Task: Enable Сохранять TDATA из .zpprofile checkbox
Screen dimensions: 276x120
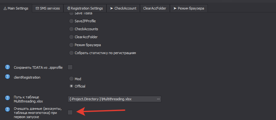Action: click(70, 67)
